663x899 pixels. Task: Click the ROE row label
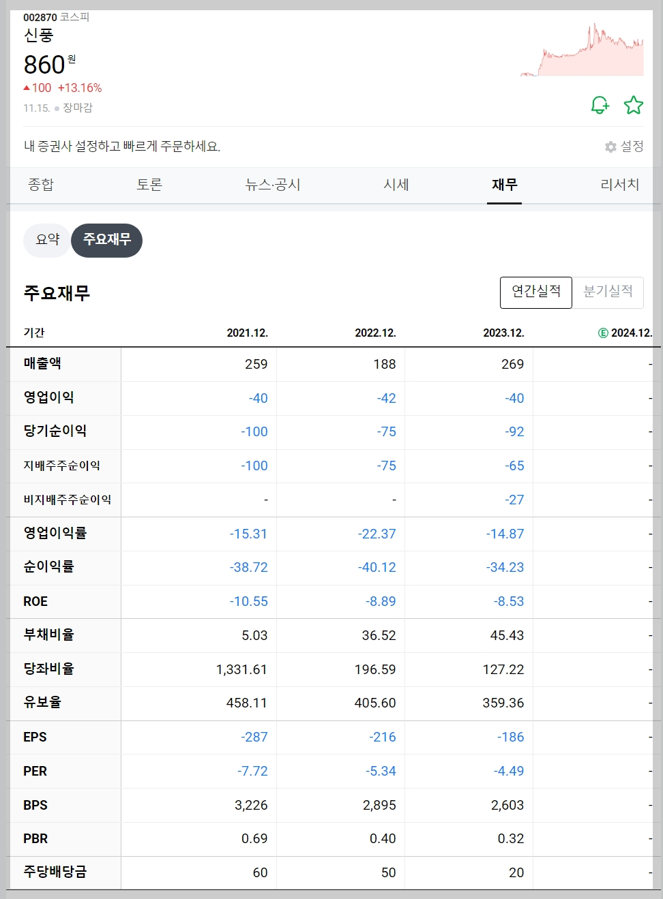coord(35,601)
